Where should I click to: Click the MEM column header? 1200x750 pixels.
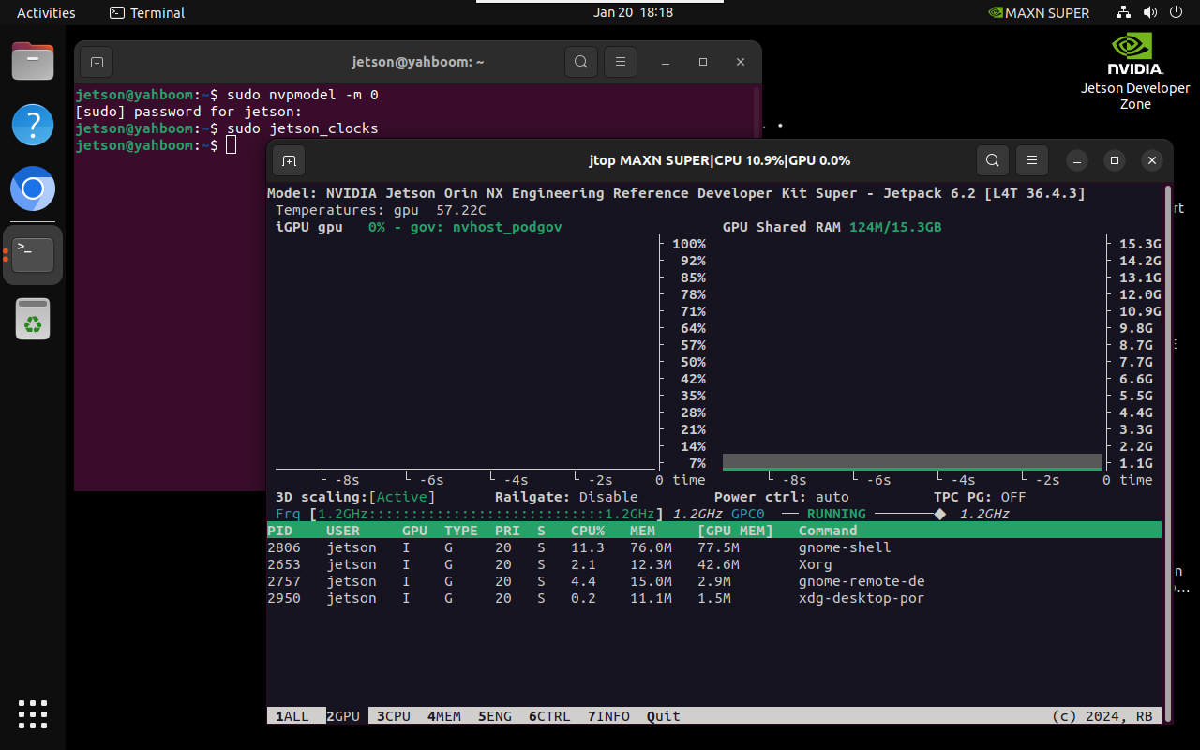[642, 531]
